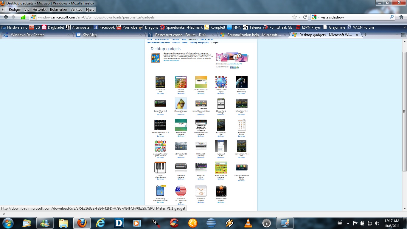Select the myFacebook gadget icon
The image size is (407, 229).
click(x=221, y=146)
